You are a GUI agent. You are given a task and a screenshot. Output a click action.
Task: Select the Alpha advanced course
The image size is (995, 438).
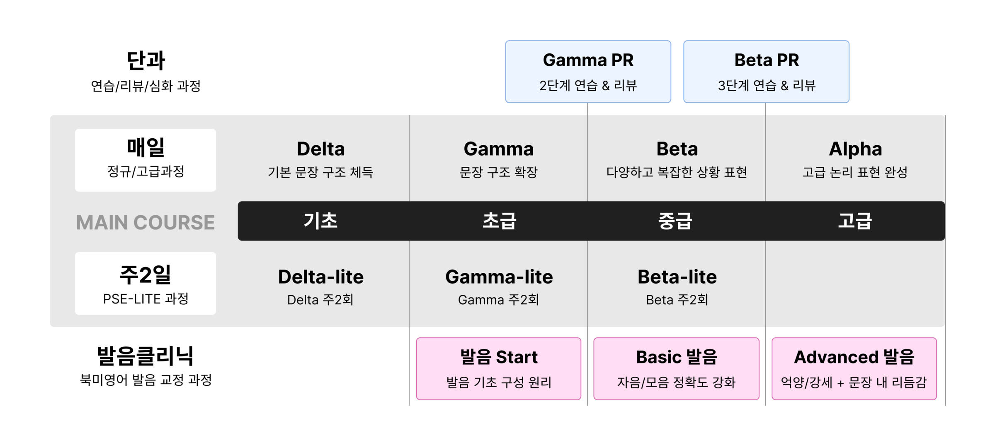[855, 159]
